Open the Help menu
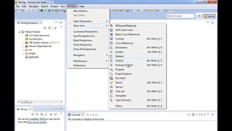Viewport: 232px width, 131px height. 82,7
